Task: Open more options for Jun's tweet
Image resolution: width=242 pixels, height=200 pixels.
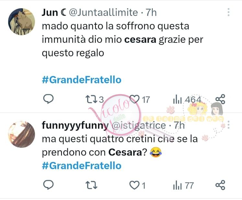Action: 229,12
